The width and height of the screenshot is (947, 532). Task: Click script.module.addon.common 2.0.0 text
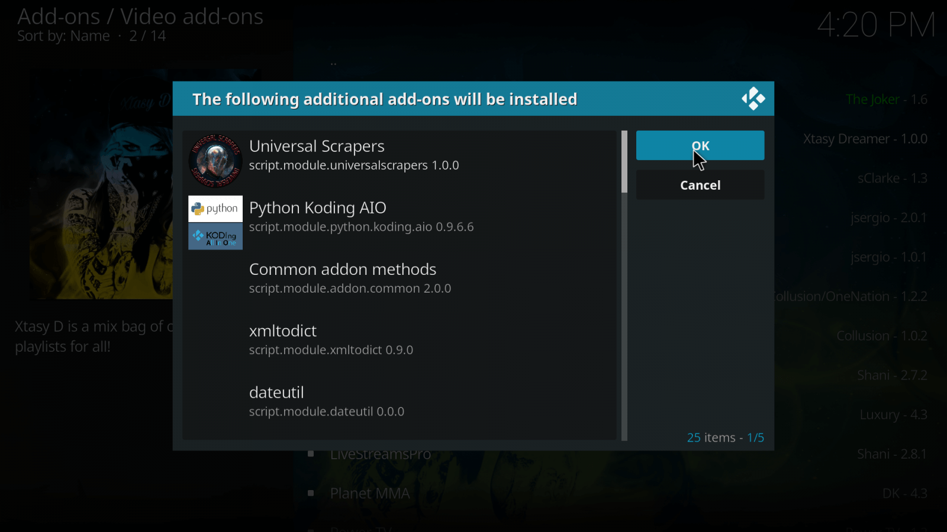tap(350, 288)
